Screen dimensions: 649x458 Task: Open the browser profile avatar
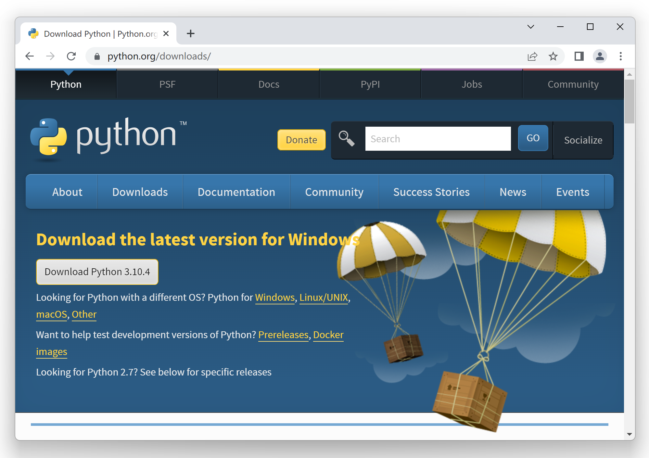pyautogui.click(x=600, y=56)
